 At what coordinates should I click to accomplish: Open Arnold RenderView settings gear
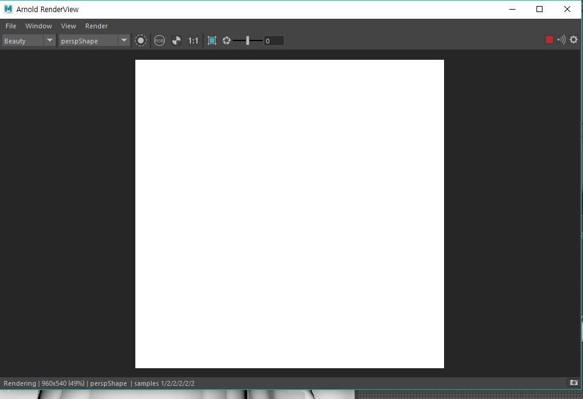573,39
